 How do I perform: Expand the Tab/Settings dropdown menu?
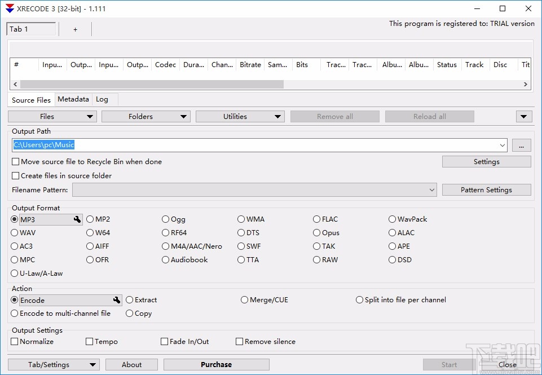54,365
